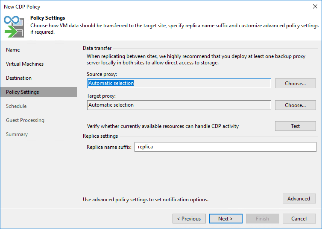The width and height of the screenshot is (322, 229).
Task: Jump to the Schedule step
Action: [x=16, y=106]
